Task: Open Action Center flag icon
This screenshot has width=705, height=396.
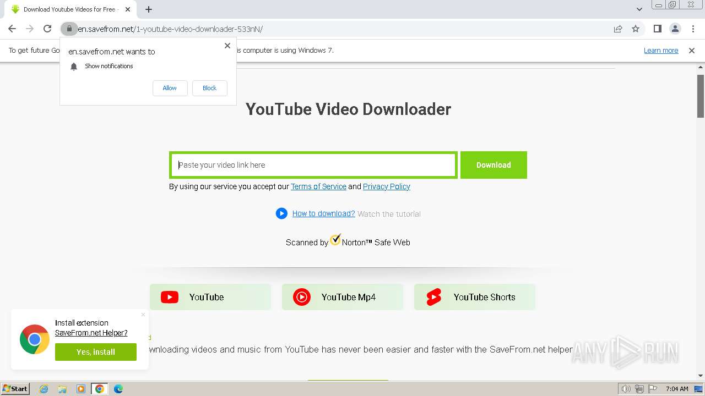Action: point(653,389)
